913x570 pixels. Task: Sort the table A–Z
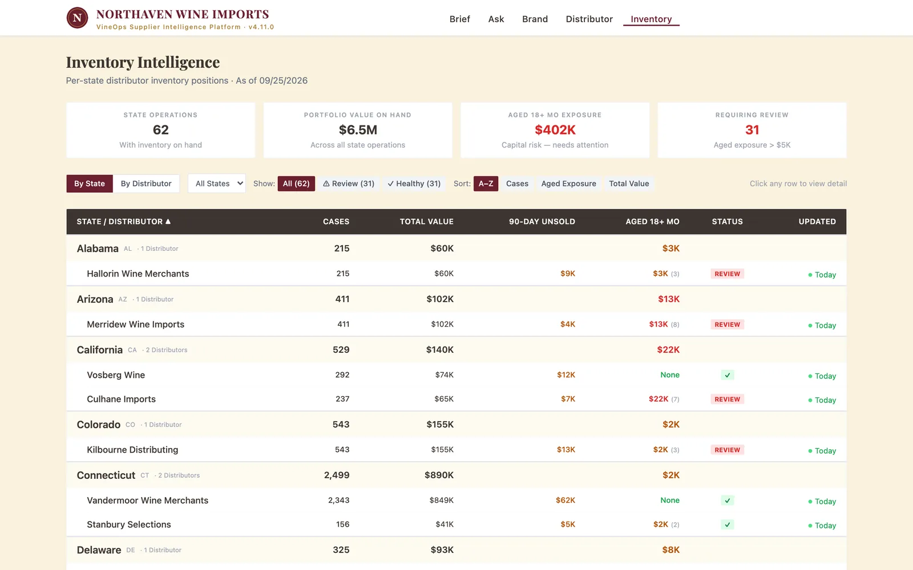click(x=486, y=184)
